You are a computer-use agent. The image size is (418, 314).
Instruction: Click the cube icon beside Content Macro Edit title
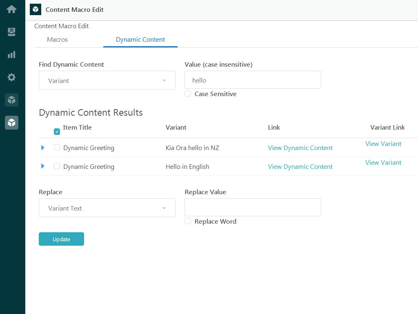point(35,9)
